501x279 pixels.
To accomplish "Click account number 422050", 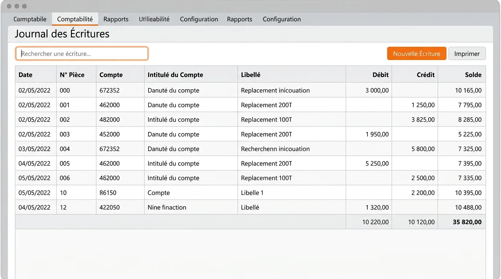I will coord(110,207).
